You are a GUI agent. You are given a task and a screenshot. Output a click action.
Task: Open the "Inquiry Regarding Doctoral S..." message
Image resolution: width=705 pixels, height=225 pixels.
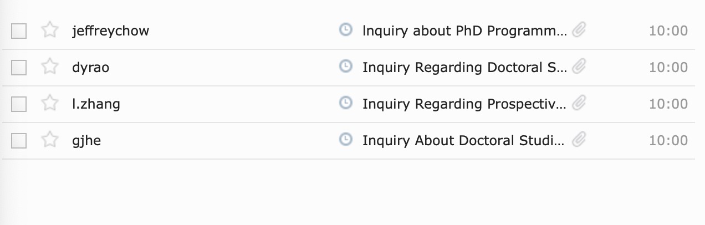tap(464, 68)
